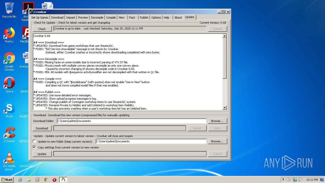Open Opera from the taskbar

pyautogui.click(x=54, y=180)
